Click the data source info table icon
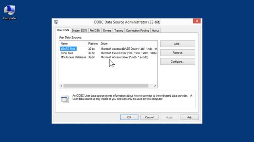254x142 pixels. point(65,99)
